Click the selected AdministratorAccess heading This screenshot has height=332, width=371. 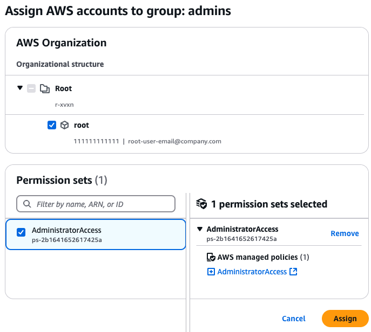tap(242, 229)
